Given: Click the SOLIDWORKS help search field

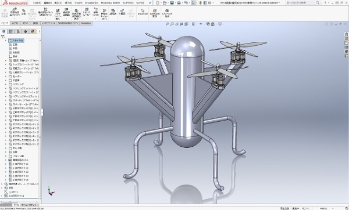Looking at the screenshot, I should [302, 3].
